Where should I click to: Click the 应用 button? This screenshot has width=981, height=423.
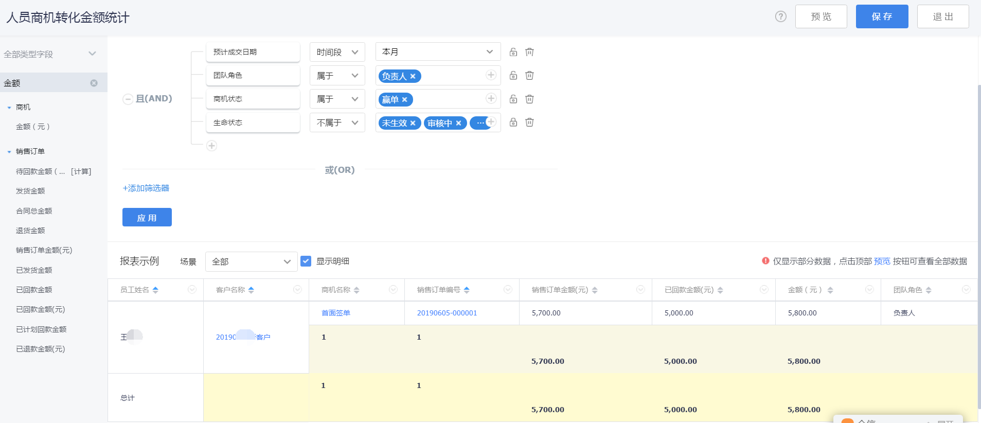tap(147, 217)
